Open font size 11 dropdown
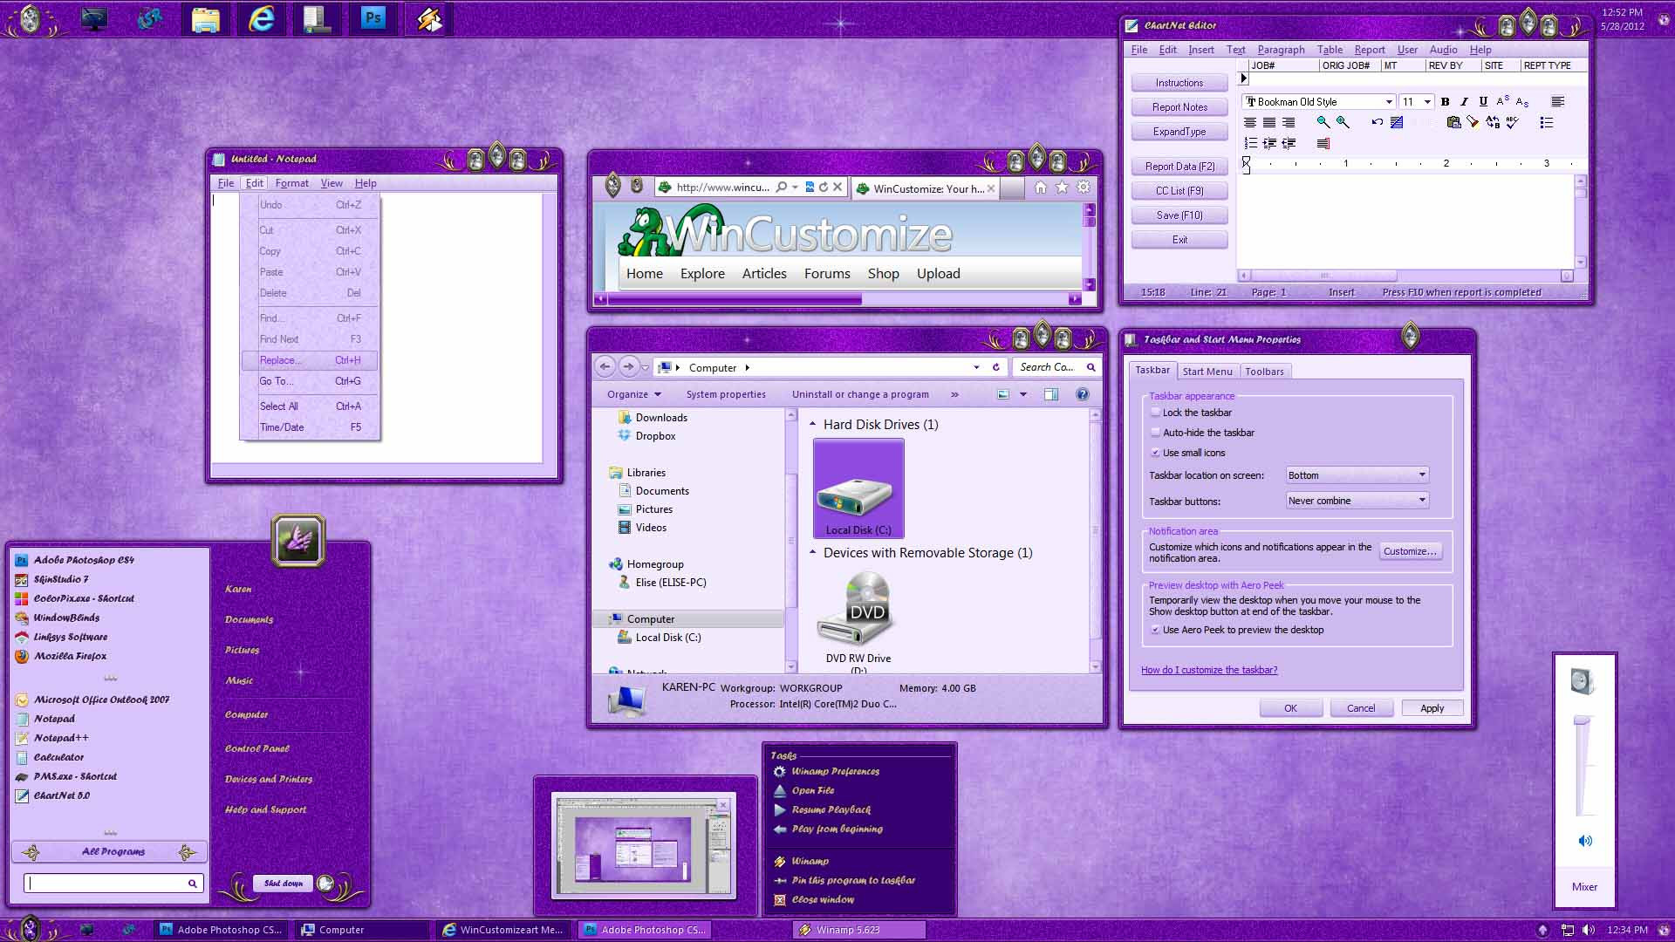1675x942 pixels. tap(1416, 102)
